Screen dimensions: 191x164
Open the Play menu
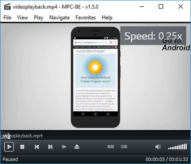pyautogui.click(x=39, y=17)
